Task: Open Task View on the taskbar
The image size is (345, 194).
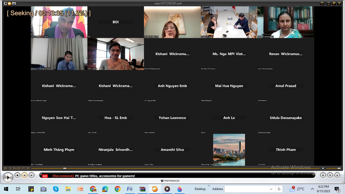Action: coord(18,189)
